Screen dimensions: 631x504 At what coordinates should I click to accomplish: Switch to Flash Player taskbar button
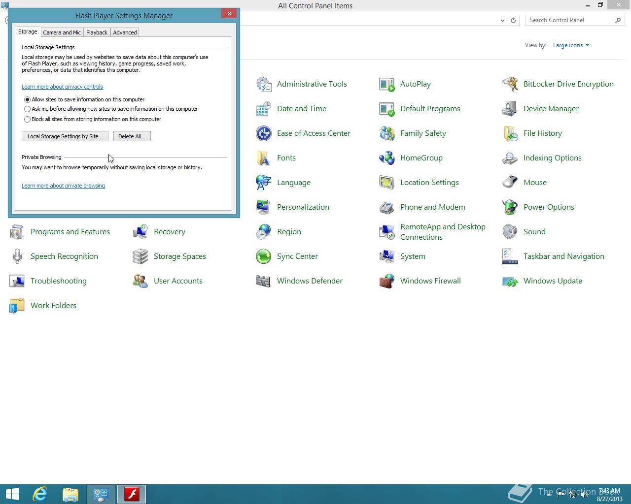click(132, 494)
